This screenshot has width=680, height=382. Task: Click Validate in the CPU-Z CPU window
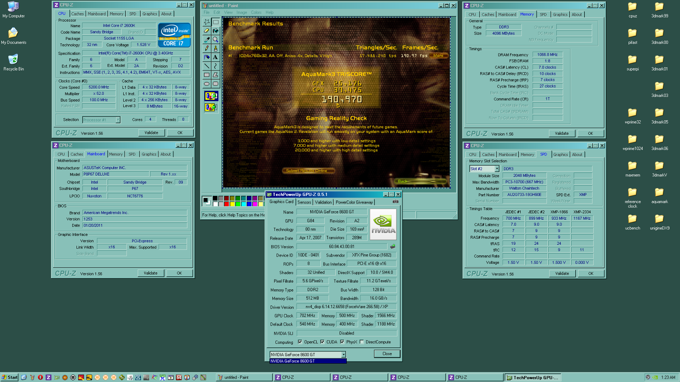[151, 133]
